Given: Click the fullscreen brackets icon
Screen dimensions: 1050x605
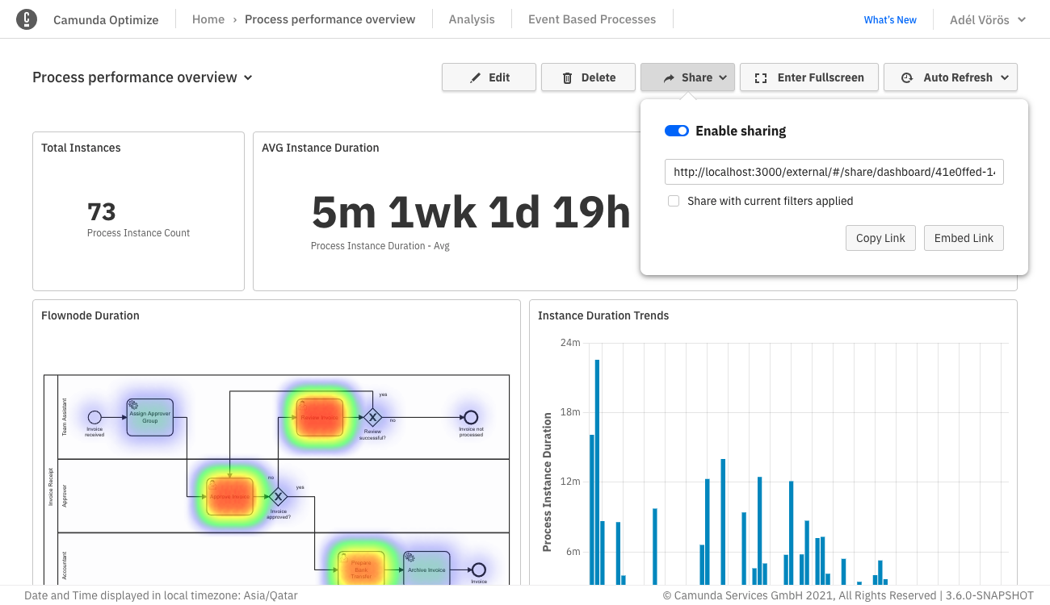Looking at the screenshot, I should (x=760, y=77).
